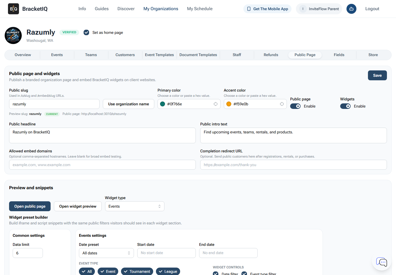Switch to the Staff tab
This screenshot has height=275, width=396.
point(237,55)
